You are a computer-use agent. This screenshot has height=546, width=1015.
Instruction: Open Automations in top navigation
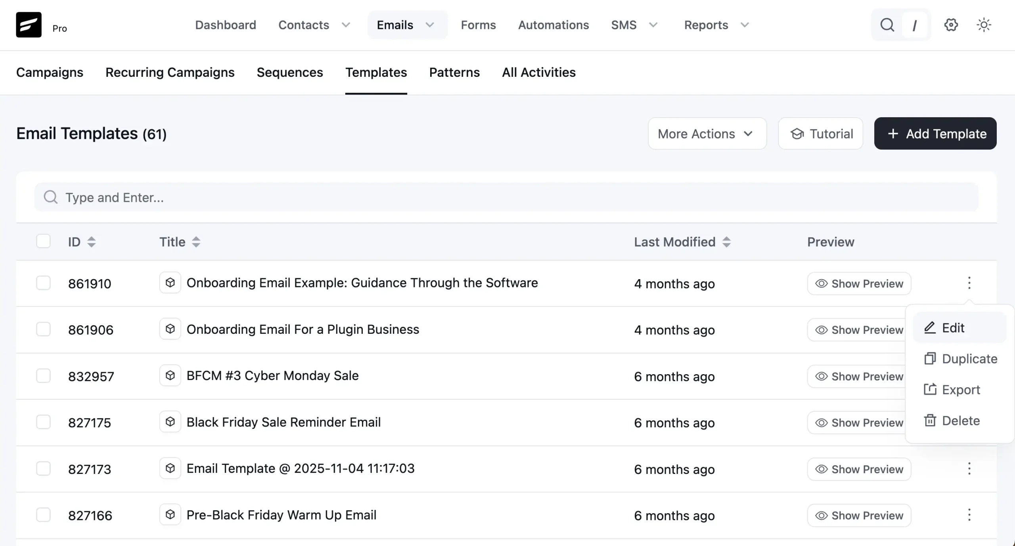point(553,25)
